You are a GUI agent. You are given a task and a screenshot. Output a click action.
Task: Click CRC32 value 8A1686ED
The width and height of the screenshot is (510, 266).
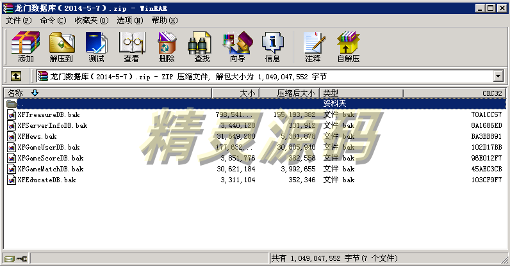coord(486,125)
